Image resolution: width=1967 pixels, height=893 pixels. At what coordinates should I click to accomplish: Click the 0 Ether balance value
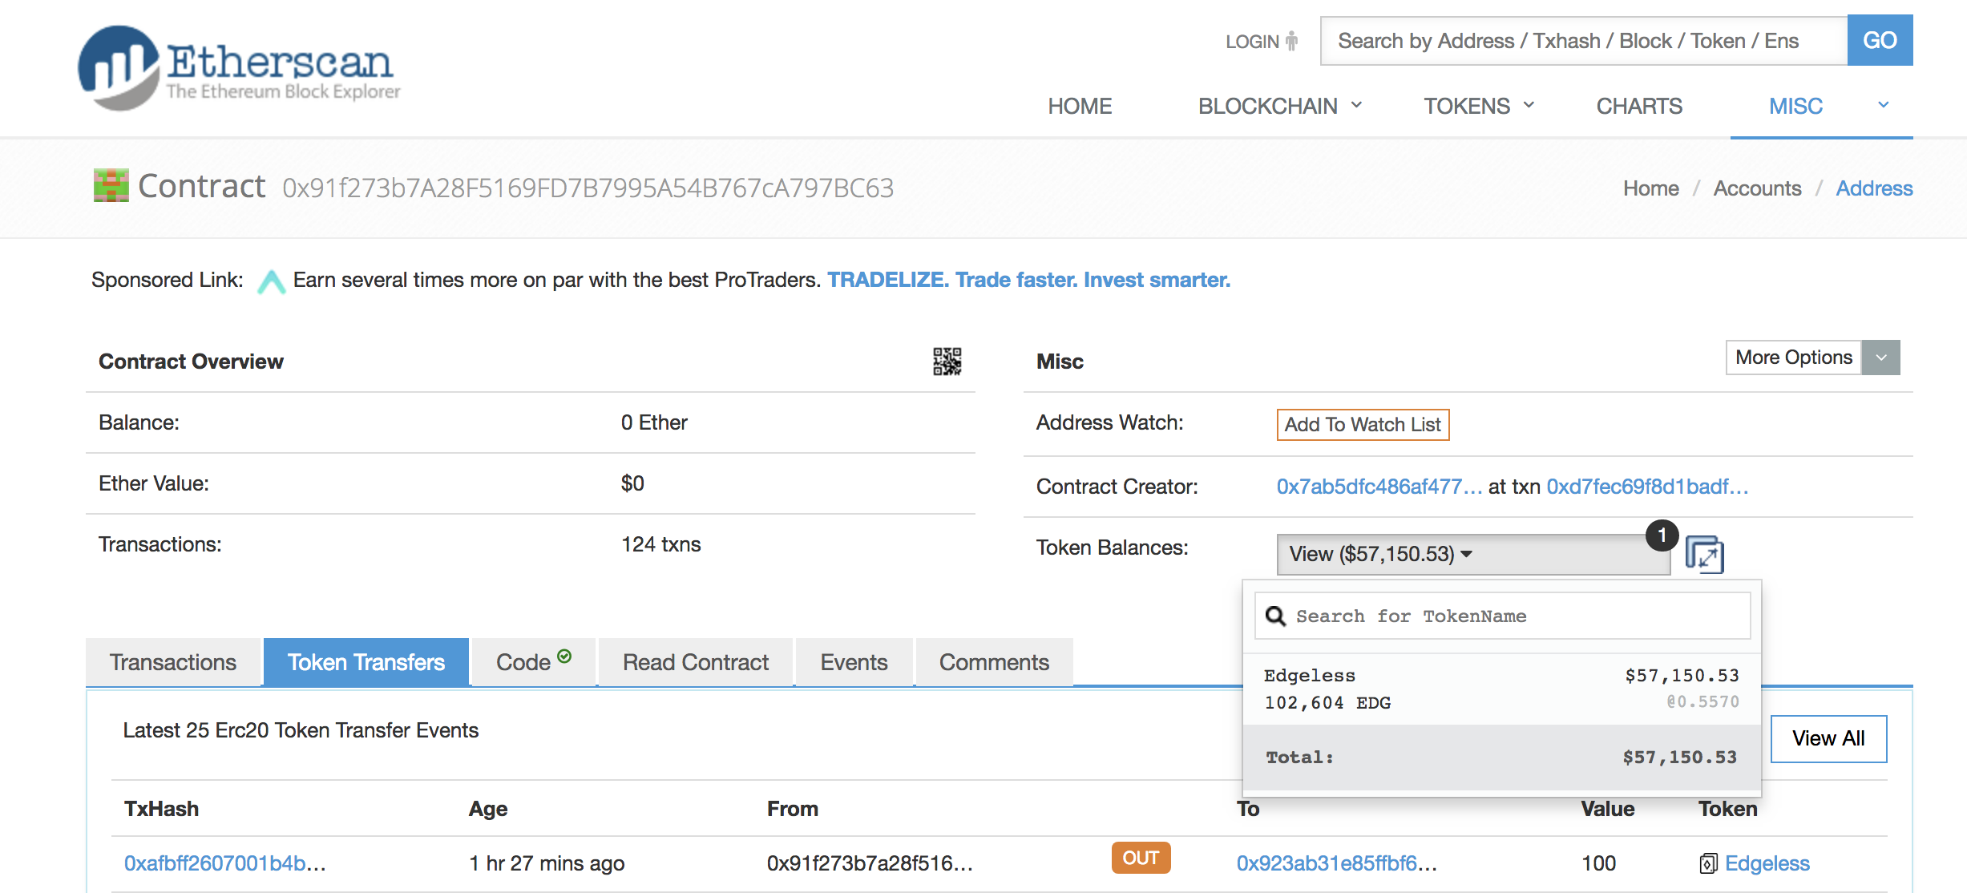coord(654,422)
